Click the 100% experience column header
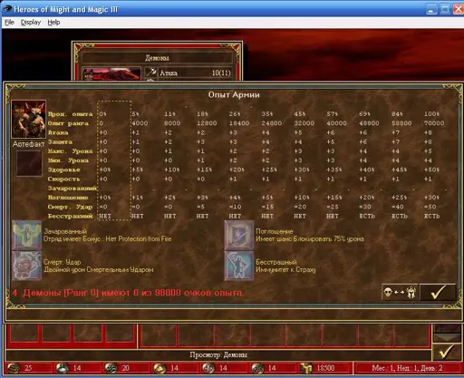 [431, 114]
